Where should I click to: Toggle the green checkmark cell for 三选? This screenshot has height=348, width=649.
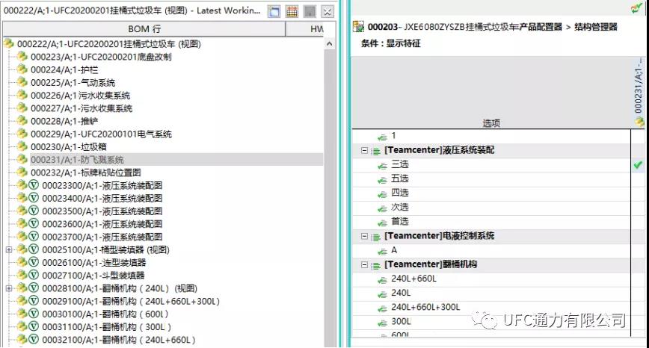[638, 164]
